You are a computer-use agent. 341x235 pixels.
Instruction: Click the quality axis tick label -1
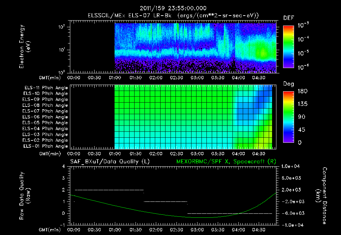tap(62, 225)
